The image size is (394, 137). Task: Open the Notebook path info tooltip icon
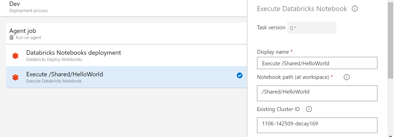[x=347, y=77]
